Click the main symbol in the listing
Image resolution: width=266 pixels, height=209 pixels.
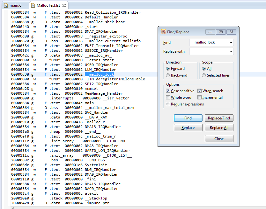pyautogui.click(x=89, y=103)
